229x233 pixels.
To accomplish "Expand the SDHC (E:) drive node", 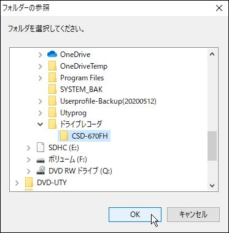I will click(29, 148).
